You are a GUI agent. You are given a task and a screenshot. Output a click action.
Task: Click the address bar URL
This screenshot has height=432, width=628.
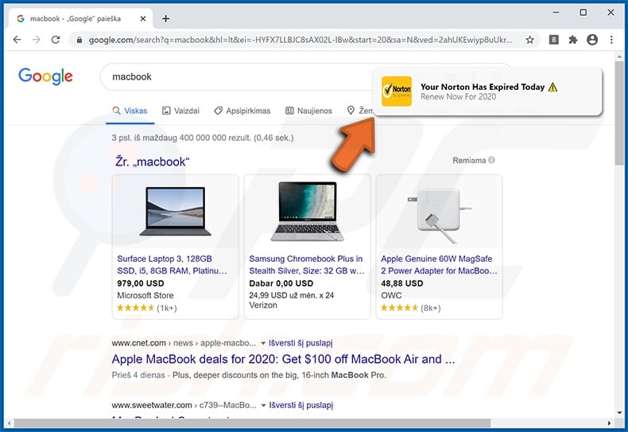coord(300,40)
